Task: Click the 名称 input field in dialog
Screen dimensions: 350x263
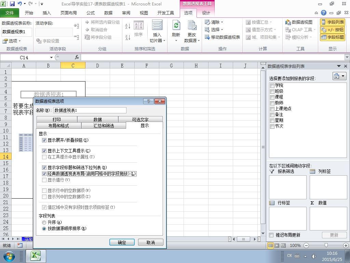Action: click(x=90, y=110)
